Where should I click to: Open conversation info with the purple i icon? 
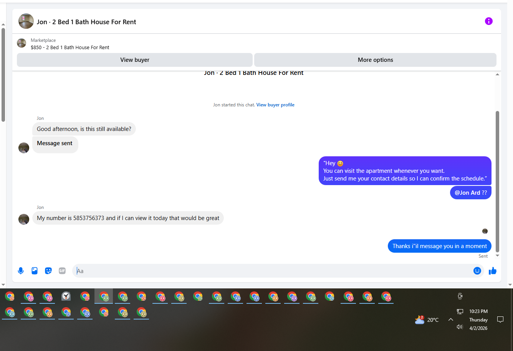[x=488, y=21]
